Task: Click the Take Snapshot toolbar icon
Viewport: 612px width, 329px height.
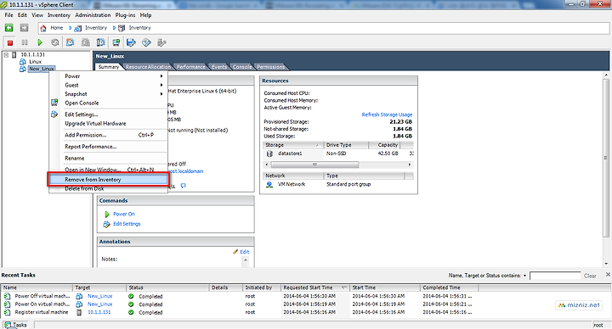Action: (x=70, y=42)
